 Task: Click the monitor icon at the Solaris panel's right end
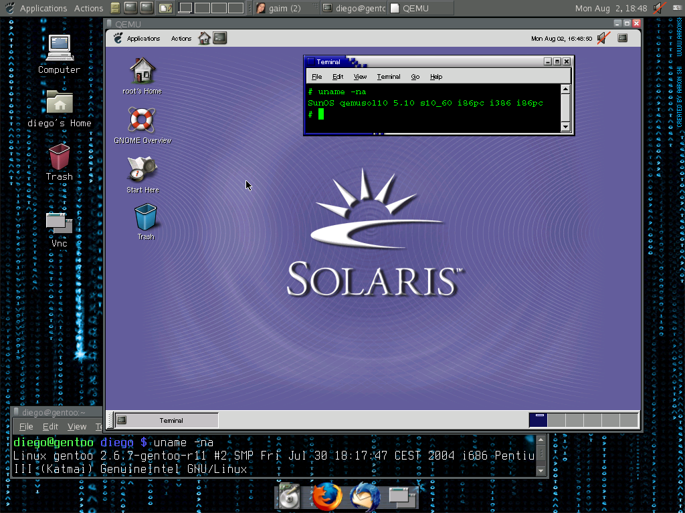coord(623,38)
